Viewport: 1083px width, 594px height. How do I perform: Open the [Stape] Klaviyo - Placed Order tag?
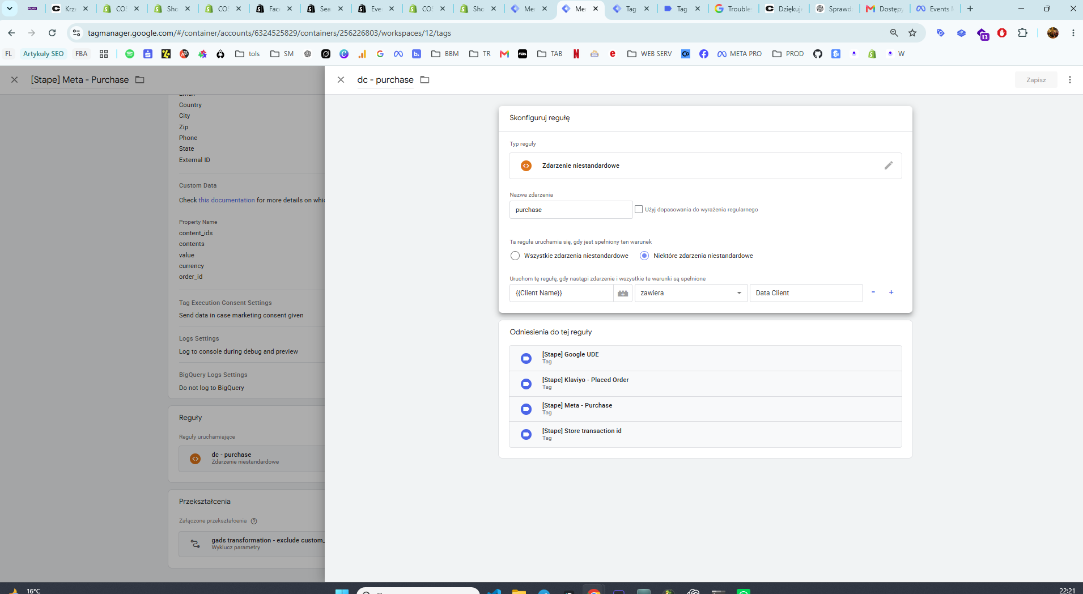tap(705, 384)
